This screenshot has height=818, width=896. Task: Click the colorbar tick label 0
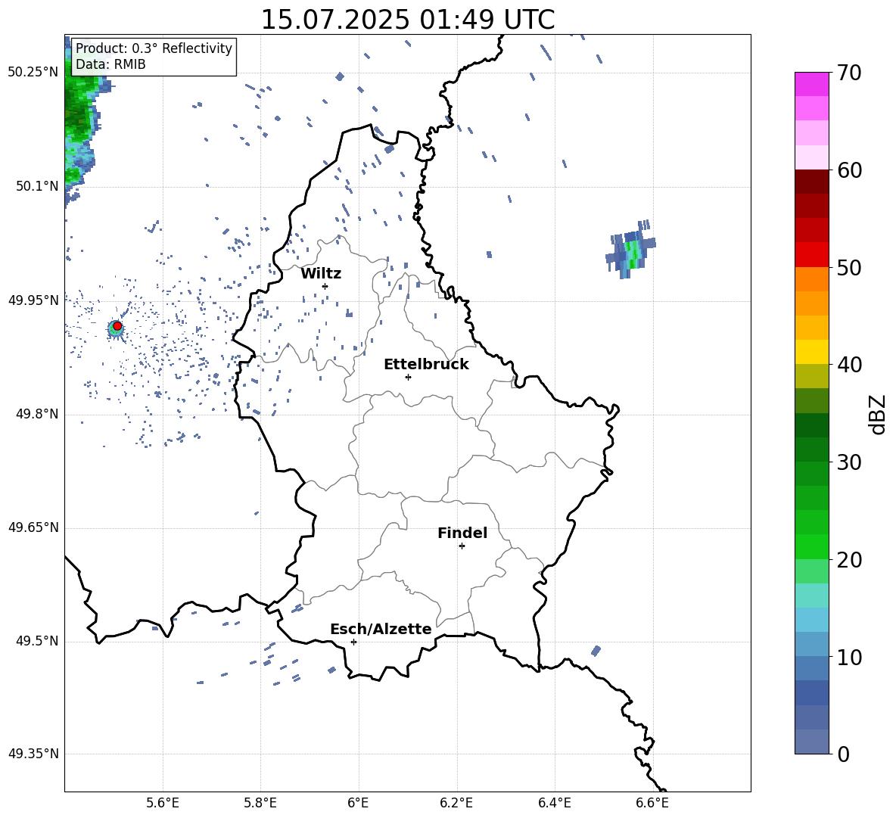point(844,754)
